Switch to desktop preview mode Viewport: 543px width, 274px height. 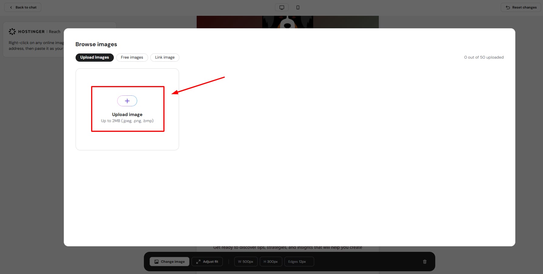tap(282, 7)
